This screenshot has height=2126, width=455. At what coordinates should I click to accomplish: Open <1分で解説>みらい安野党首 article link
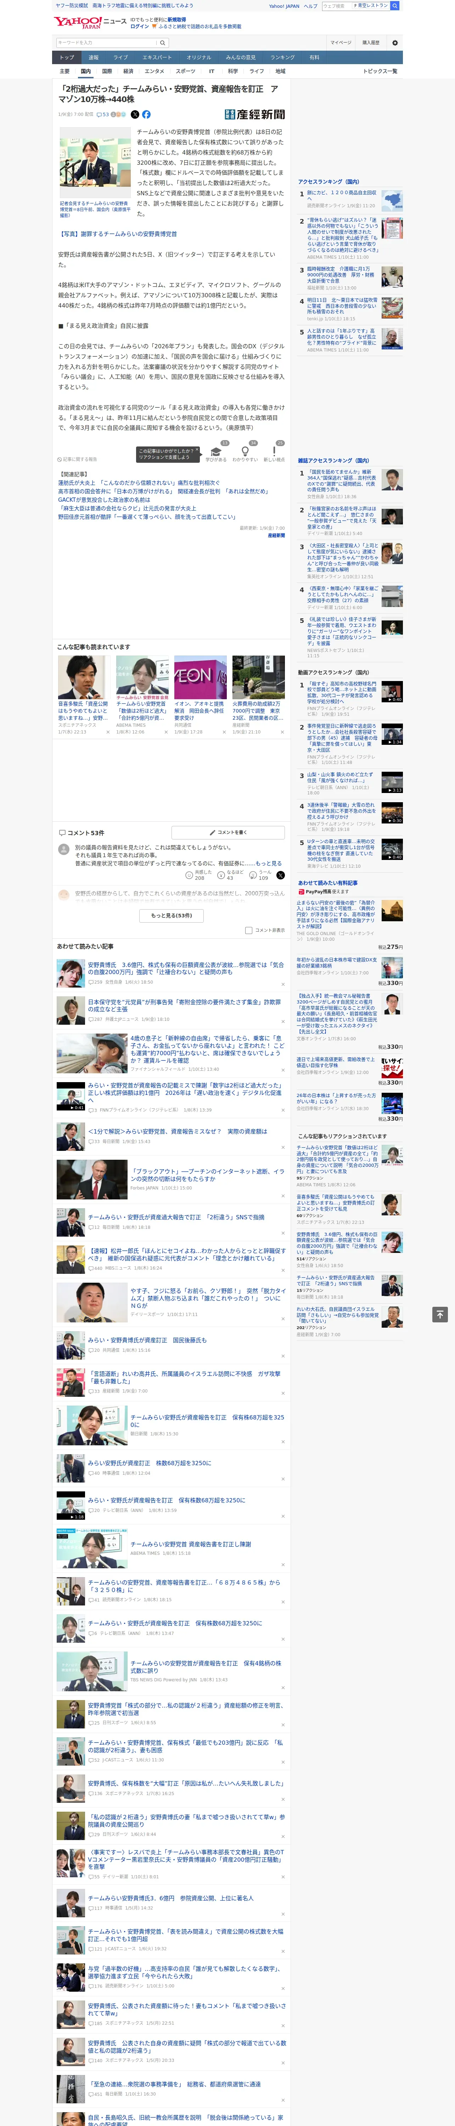click(178, 1131)
